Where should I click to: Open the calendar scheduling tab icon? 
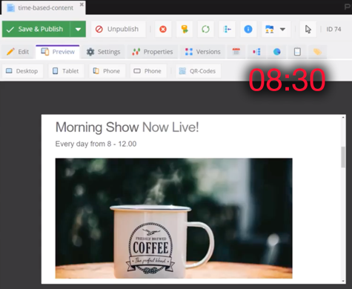click(x=236, y=52)
